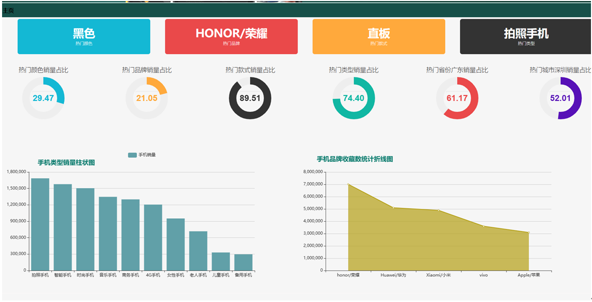Click the 主页 menu item
592x302 pixels.
[8, 11]
